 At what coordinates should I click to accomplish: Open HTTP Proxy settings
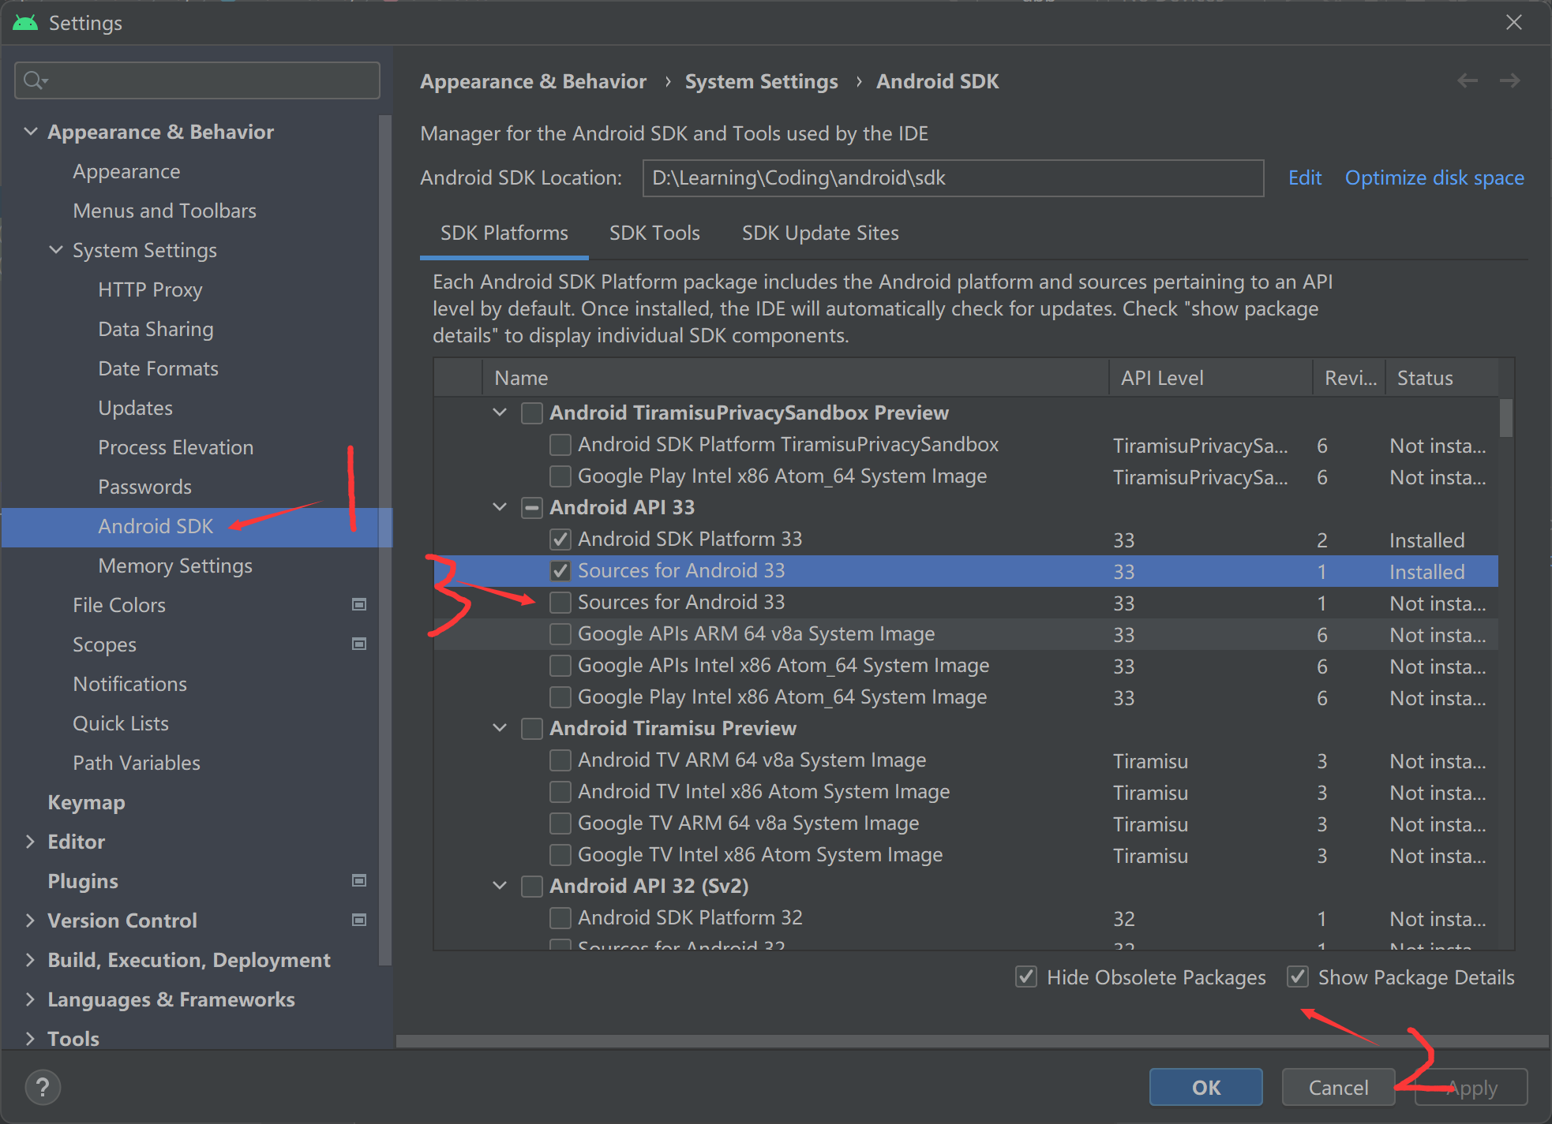pyautogui.click(x=150, y=289)
